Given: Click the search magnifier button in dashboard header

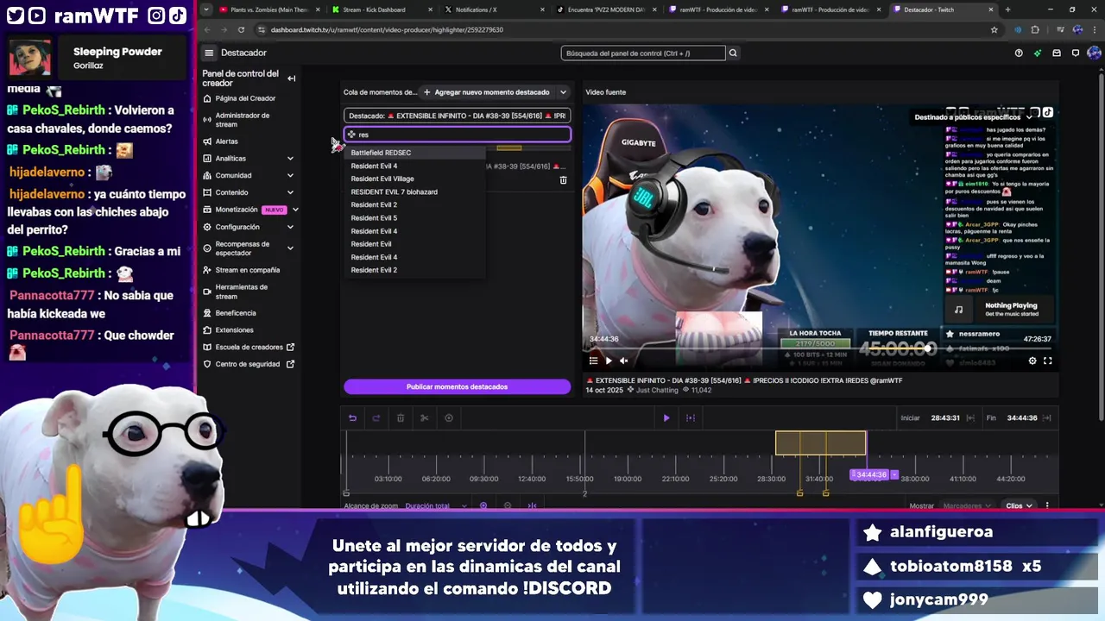Looking at the screenshot, I should pyautogui.click(x=733, y=53).
